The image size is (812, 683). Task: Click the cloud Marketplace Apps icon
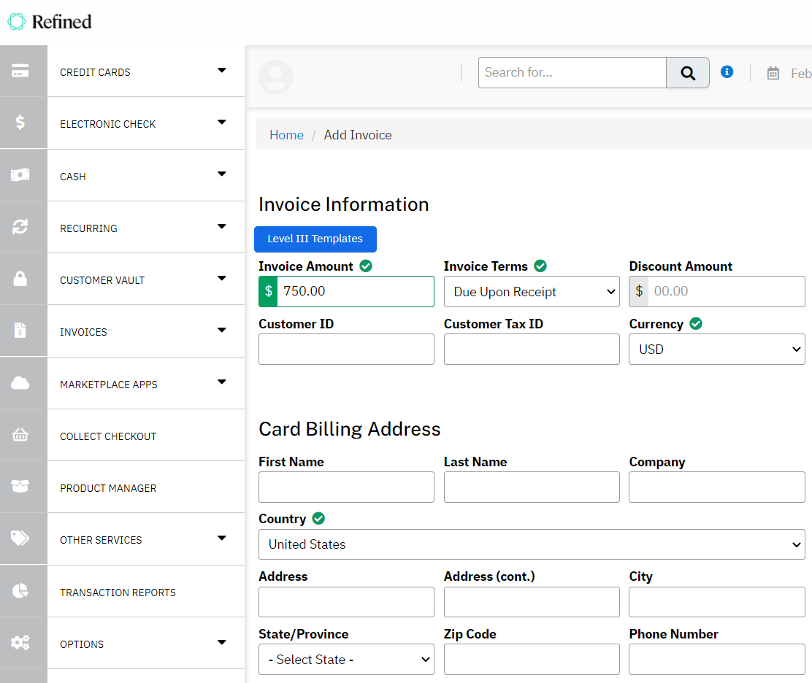pyautogui.click(x=20, y=383)
